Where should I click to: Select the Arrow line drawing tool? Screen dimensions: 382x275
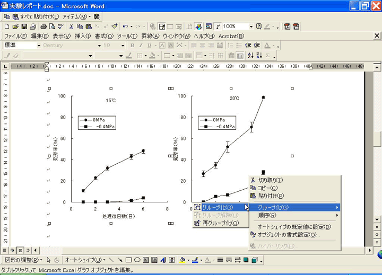click(x=120, y=260)
